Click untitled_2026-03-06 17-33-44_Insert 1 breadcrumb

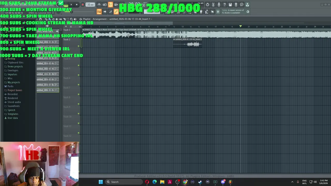click(130, 19)
